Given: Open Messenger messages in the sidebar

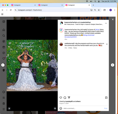Looking at the screenshot, I should pyautogui.click(x=4, y=53).
